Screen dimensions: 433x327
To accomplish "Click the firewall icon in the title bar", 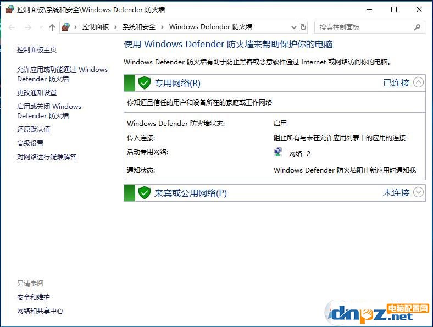I will pyautogui.click(x=10, y=9).
